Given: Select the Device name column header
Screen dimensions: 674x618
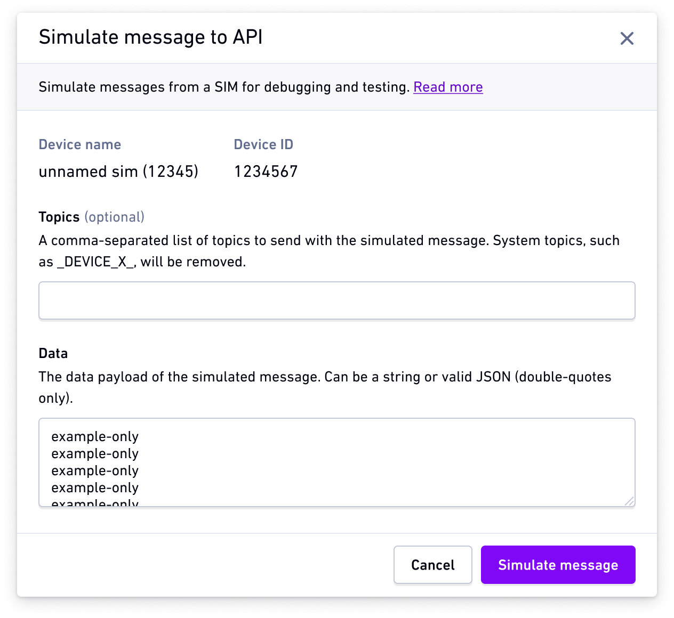Looking at the screenshot, I should (79, 144).
